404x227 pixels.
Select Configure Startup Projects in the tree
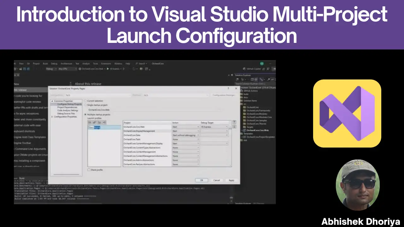click(x=69, y=104)
